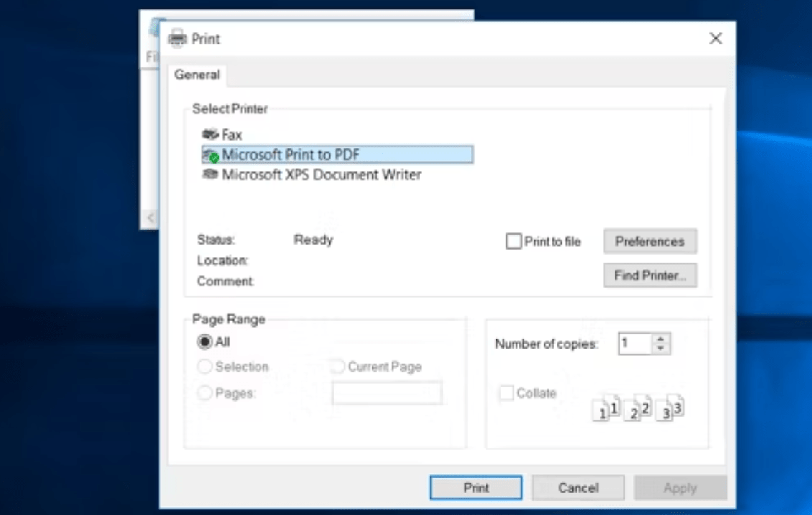Choose the Selection radio button
The height and width of the screenshot is (515, 812).
(205, 367)
